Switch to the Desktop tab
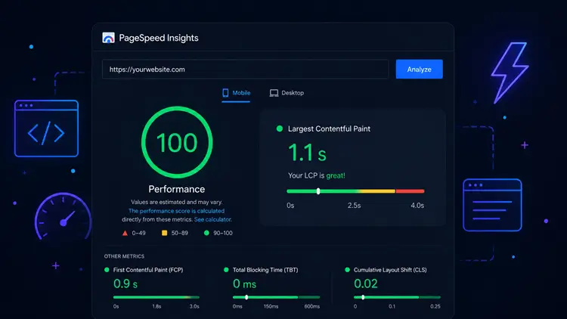The height and width of the screenshot is (319, 567). coord(287,93)
